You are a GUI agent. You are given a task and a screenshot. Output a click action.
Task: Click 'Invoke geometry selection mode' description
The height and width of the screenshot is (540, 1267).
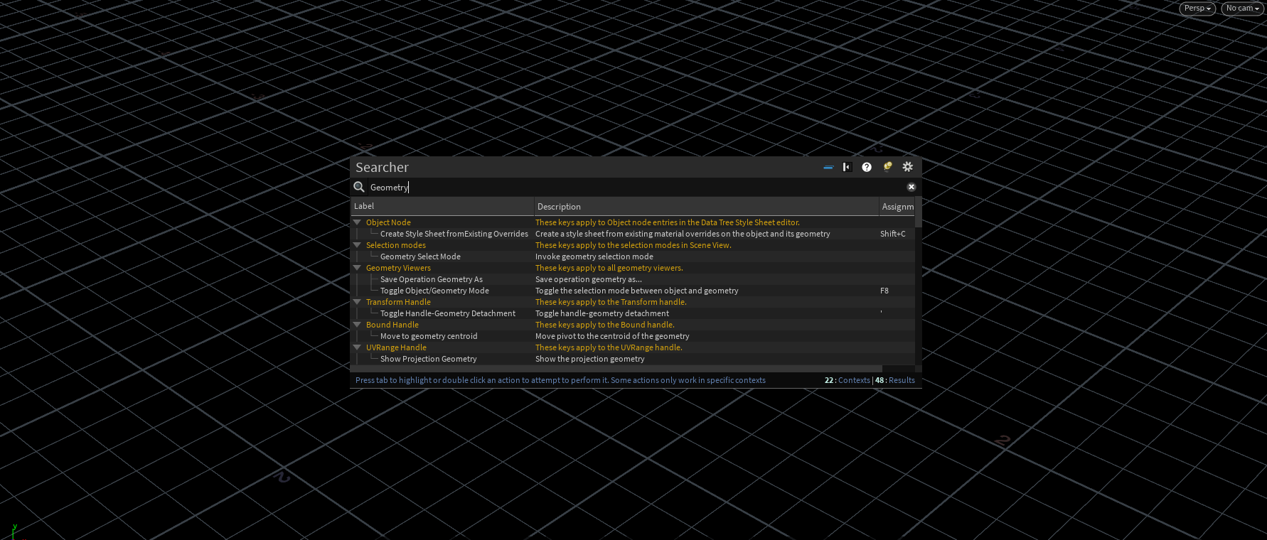coord(594,256)
